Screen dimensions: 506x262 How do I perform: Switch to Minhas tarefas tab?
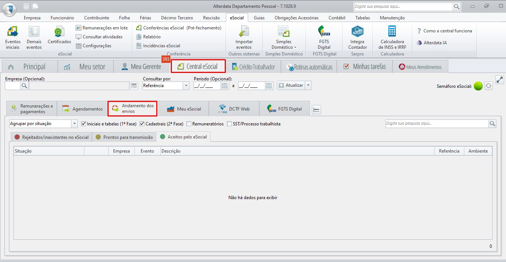tap(365, 67)
